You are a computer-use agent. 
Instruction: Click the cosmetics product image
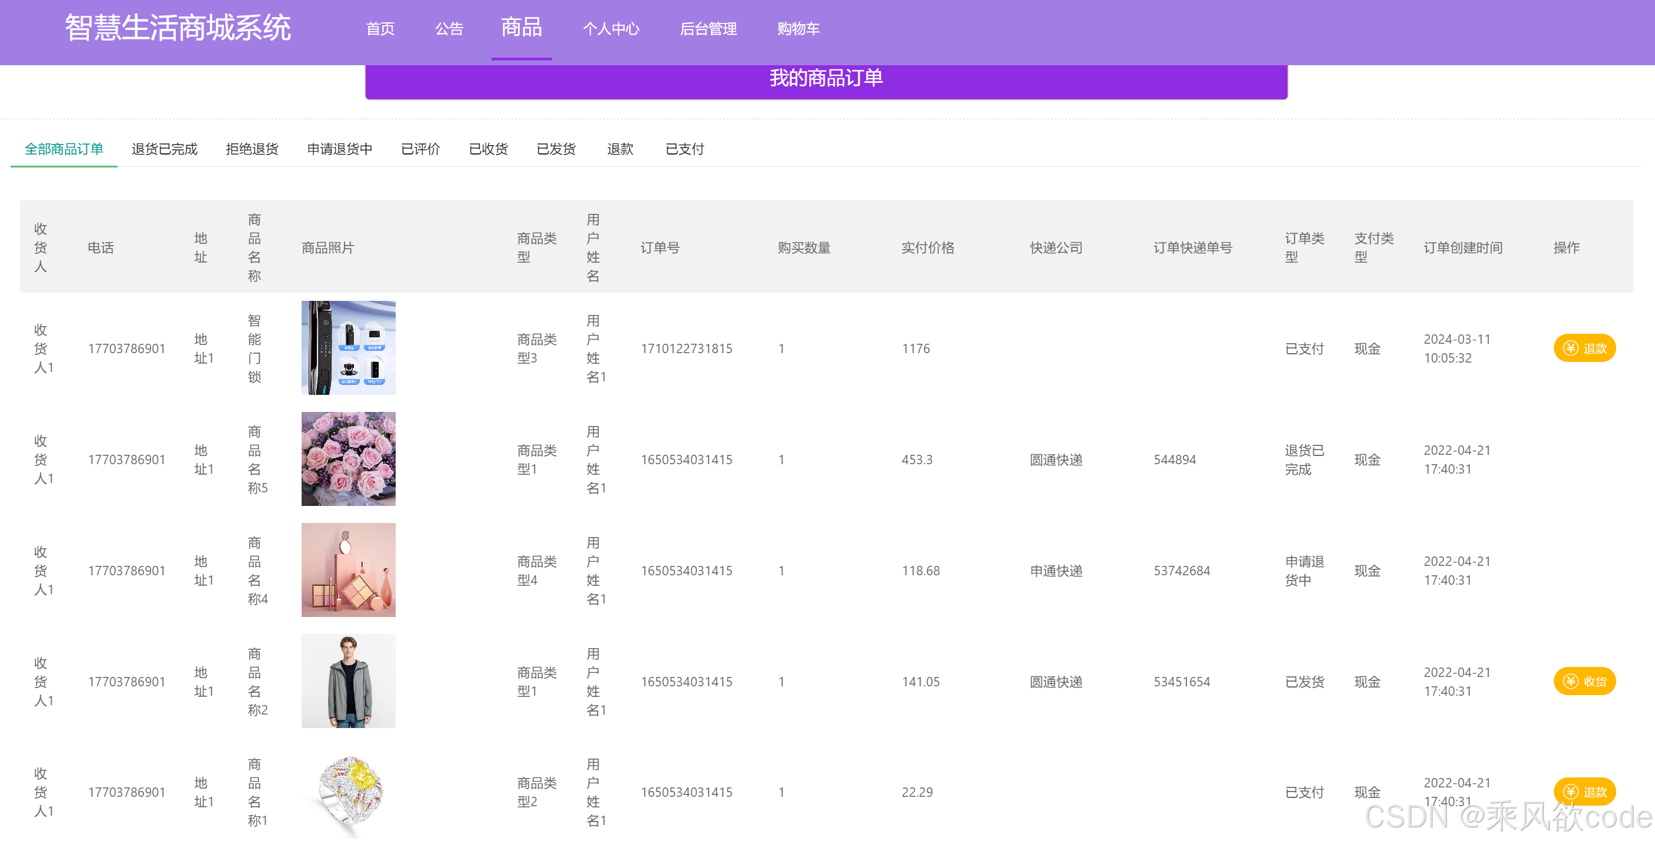coord(348,569)
